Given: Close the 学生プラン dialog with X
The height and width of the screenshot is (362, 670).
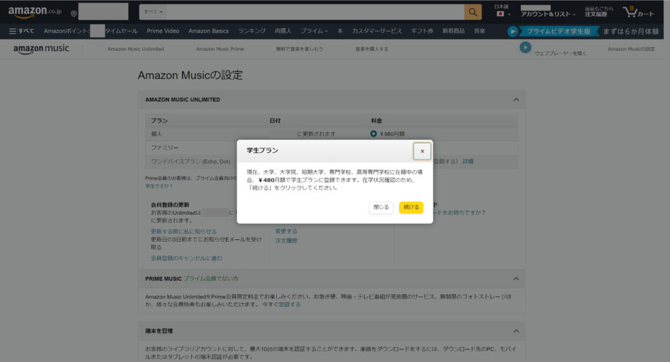Looking at the screenshot, I should [422, 151].
